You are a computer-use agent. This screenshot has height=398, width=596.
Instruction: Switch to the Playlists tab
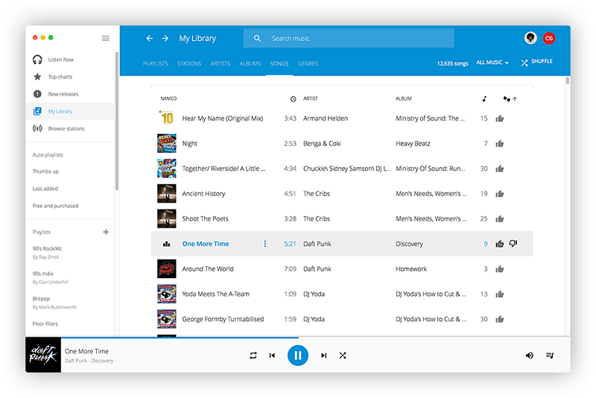156,63
